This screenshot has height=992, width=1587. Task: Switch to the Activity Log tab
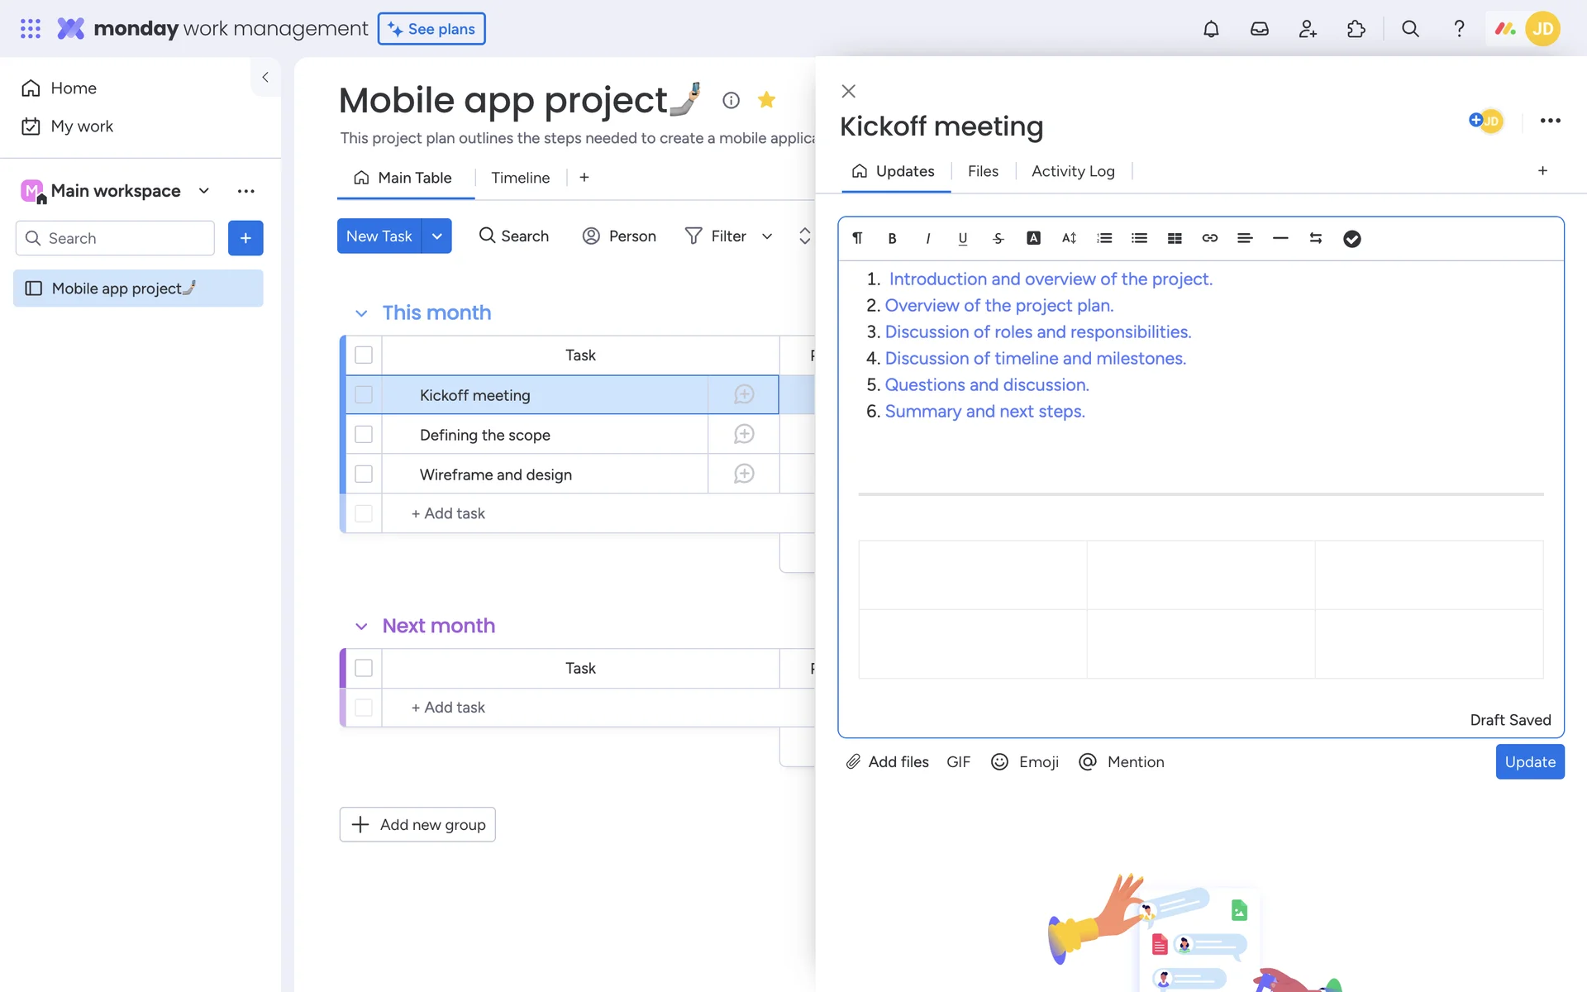[1072, 171]
